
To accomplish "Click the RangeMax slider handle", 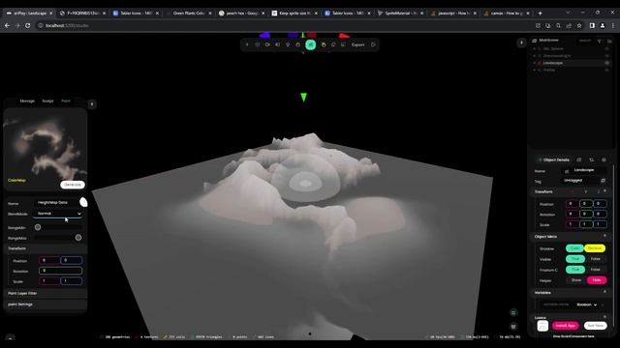I will click(x=78, y=238).
